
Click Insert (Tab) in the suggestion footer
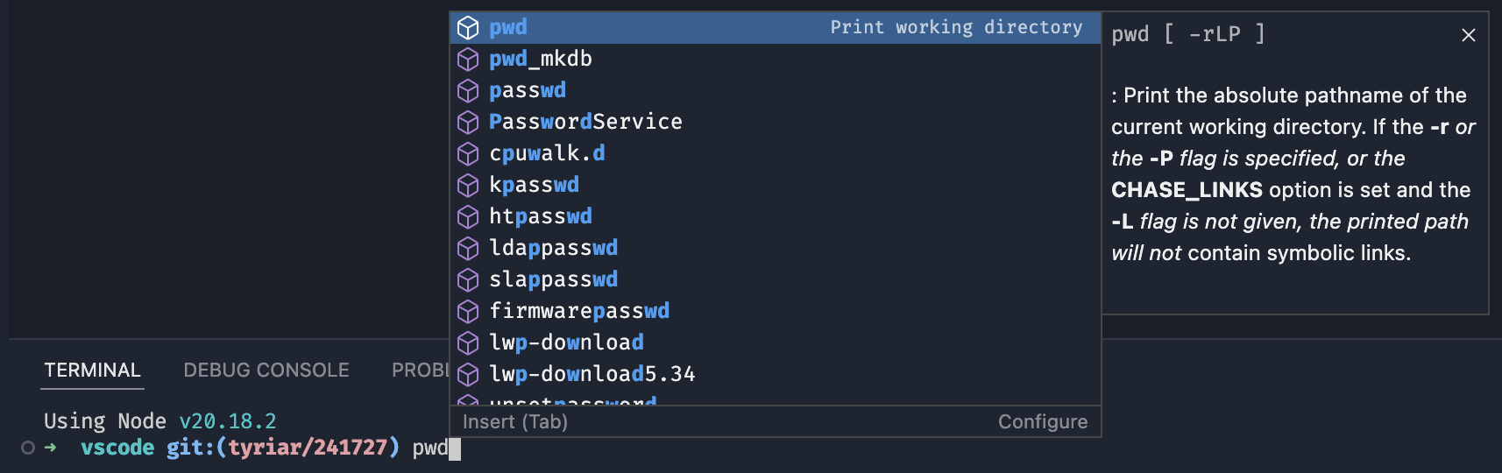515,422
